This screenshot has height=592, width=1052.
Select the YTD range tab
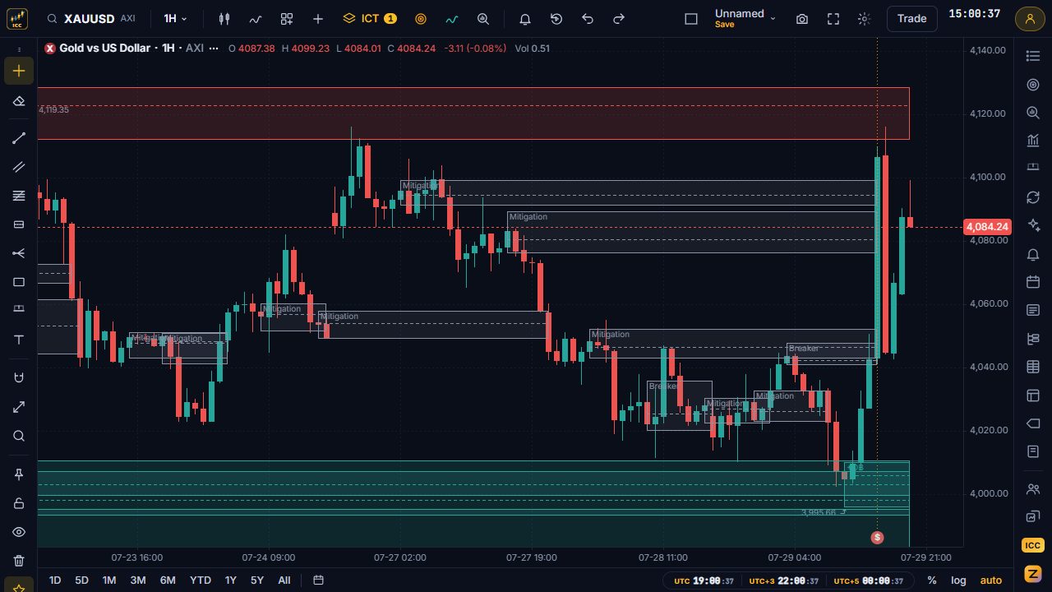coord(201,580)
